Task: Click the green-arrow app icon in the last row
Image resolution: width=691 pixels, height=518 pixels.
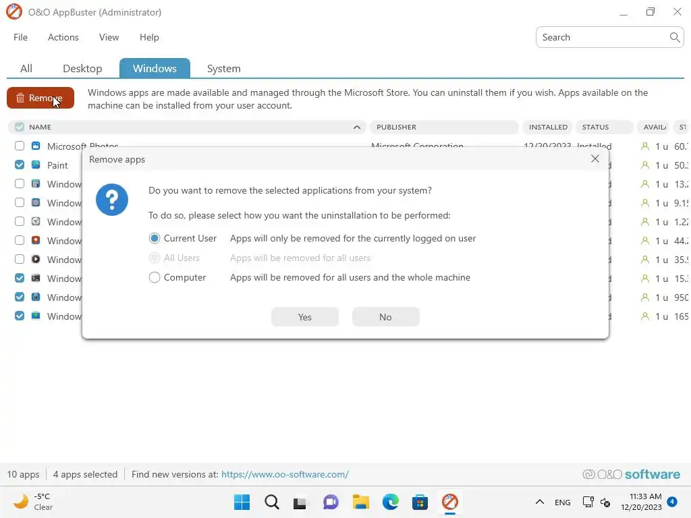Action: 36,316
